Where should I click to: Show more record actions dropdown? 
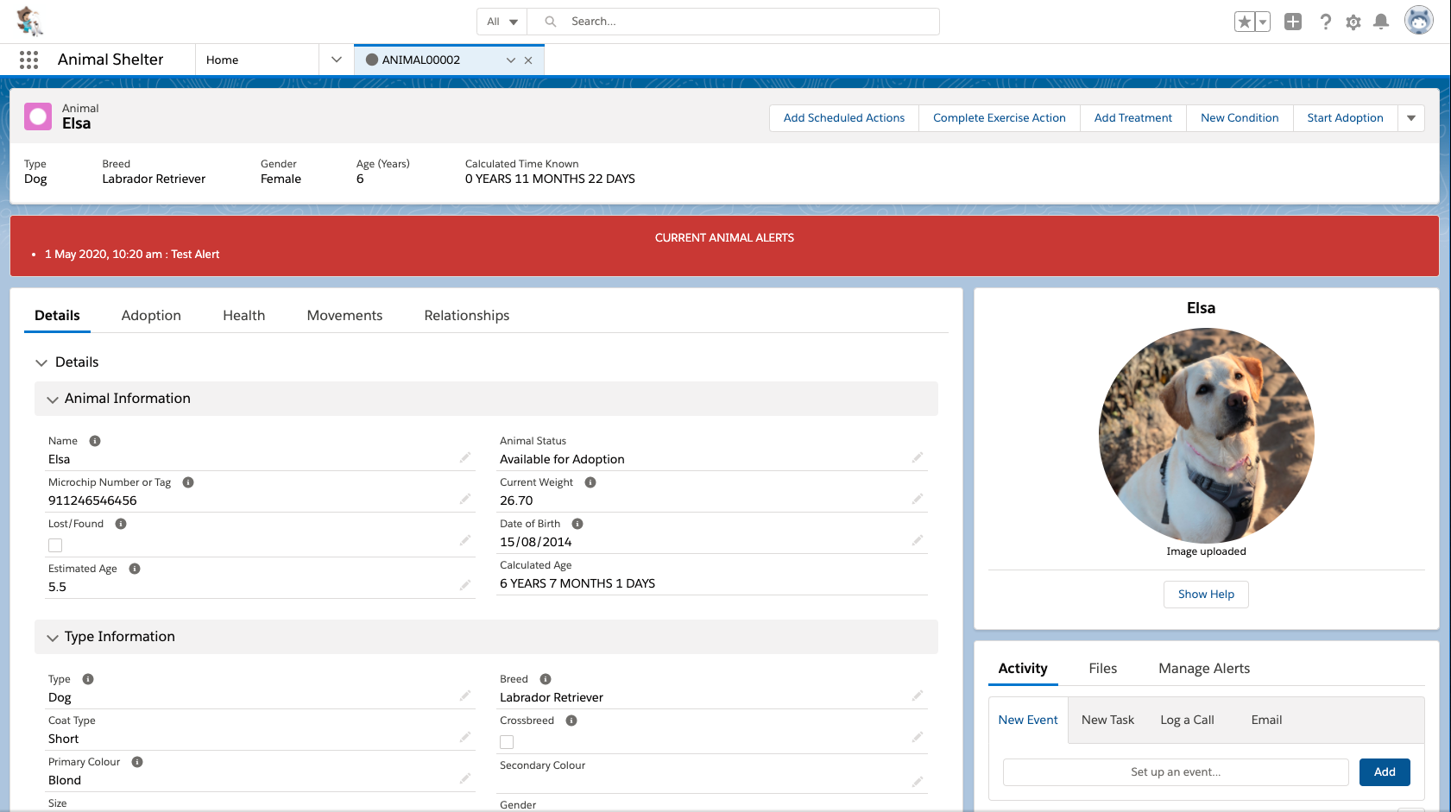pos(1411,118)
